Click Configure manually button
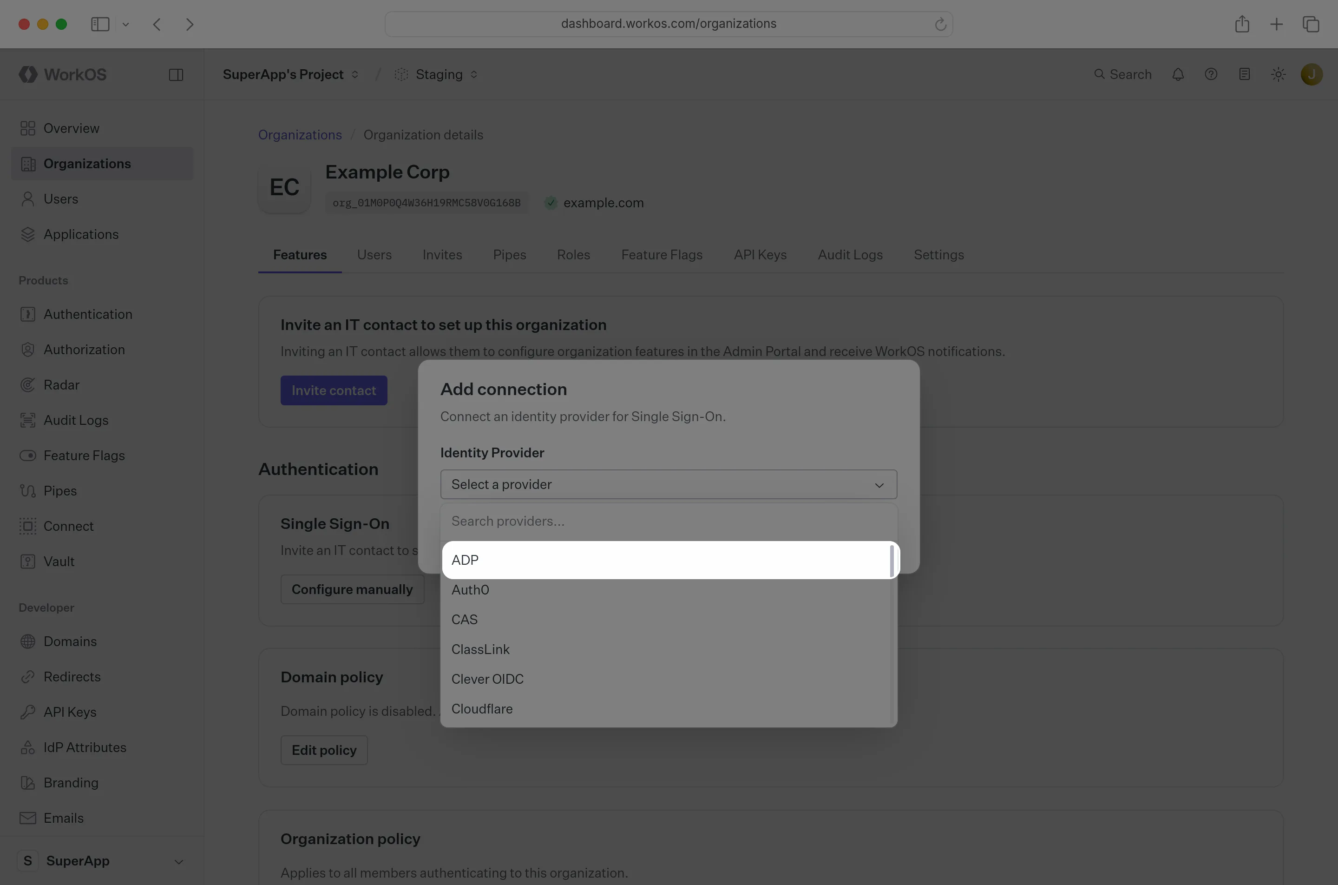1338x885 pixels. (x=352, y=589)
